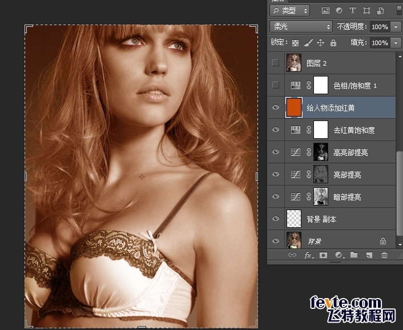Open the 柔光 blend mode dropdown
The image size is (403, 330).
(301, 26)
